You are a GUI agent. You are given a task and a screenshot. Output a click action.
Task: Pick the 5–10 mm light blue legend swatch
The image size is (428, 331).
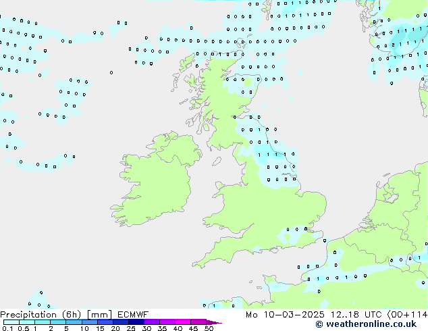74,322
